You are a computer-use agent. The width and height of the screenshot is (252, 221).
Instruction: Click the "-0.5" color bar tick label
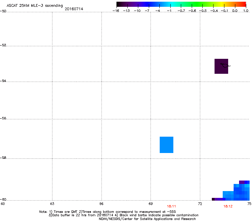pyautogui.click(x=203, y=11)
